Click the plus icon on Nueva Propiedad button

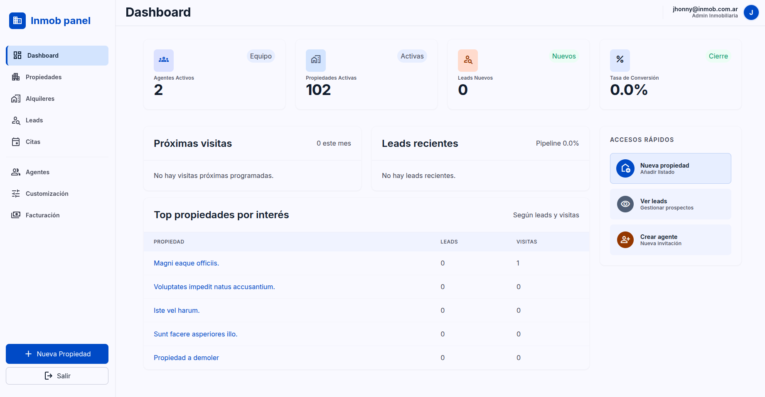[29, 354]
